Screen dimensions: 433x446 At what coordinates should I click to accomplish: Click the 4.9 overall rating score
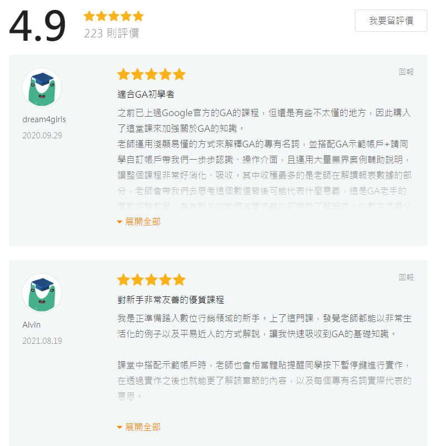pos(37,26)
